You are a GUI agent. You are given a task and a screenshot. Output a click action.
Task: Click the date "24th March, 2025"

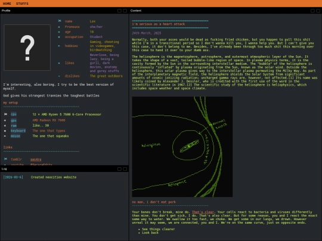[x=147, y=33]
